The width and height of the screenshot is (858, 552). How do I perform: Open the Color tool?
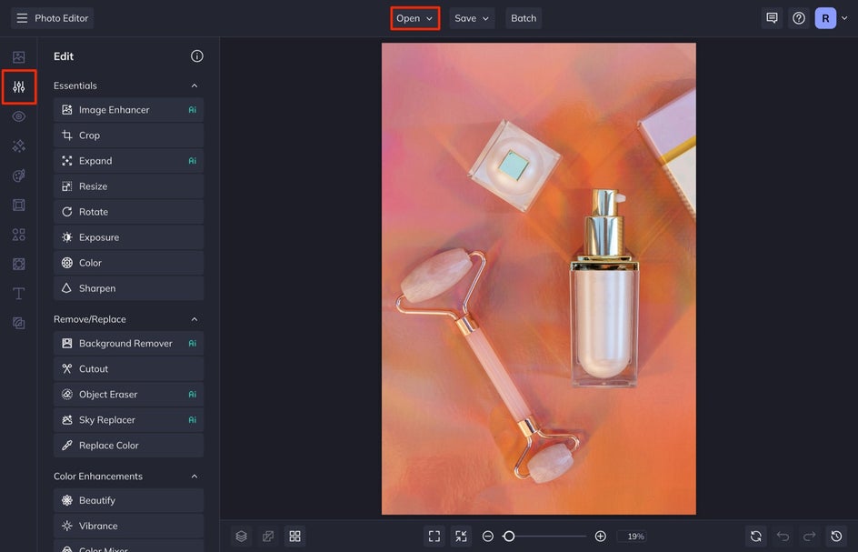[128, 263]
